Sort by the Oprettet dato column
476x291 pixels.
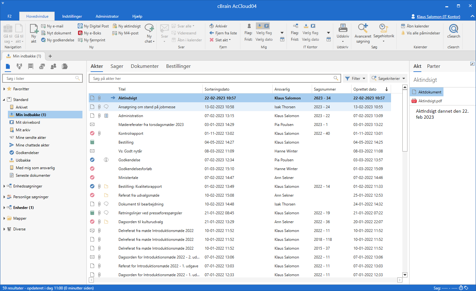coord(371,89)
